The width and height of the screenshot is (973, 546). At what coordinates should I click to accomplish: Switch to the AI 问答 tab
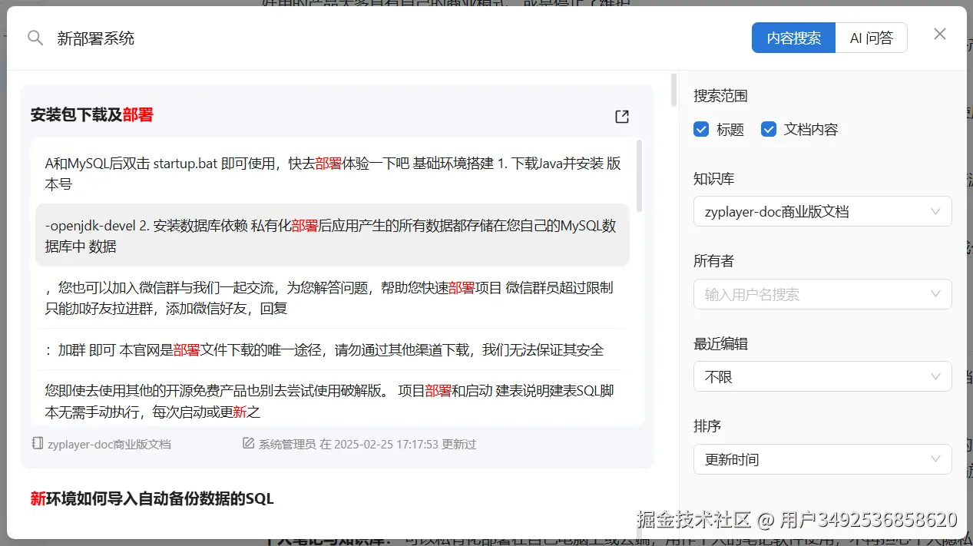(871, 38)
